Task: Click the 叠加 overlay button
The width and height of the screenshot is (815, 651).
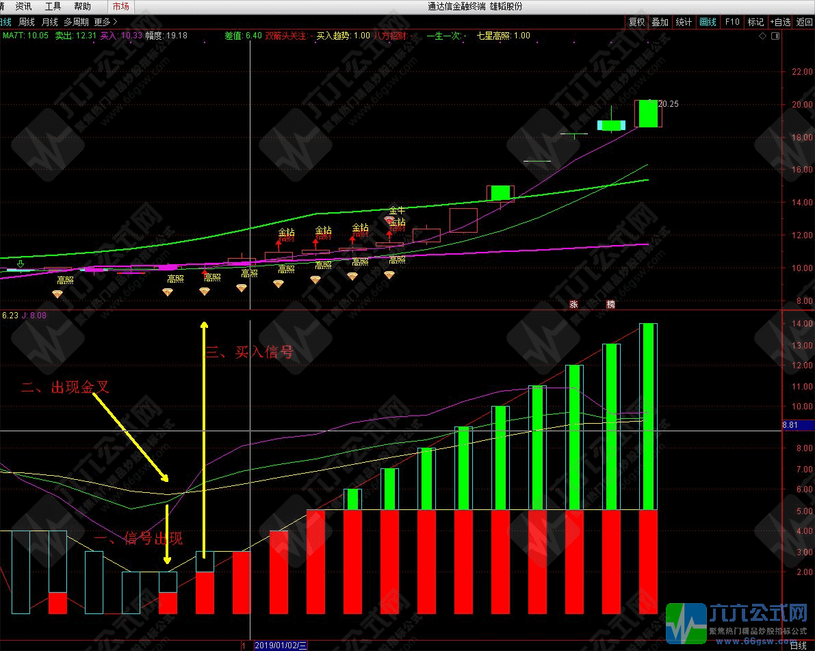Action: tap(660, 22)
